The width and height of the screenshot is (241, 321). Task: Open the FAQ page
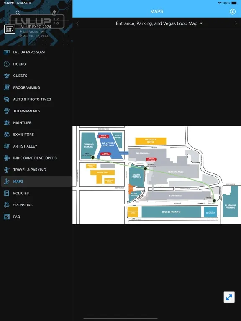click(x=36, y=217)
